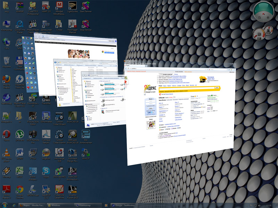The image size is (278, 208).
Task: Open the RawDigger Manual shortcut
Action: (72, 27)
